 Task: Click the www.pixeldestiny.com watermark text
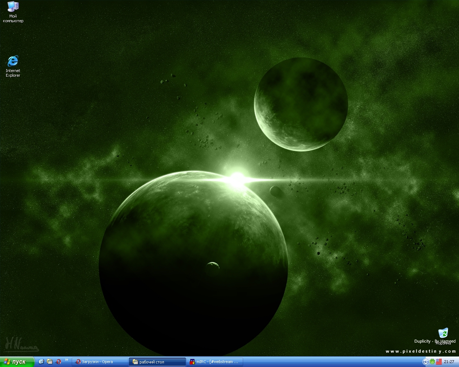click(x=420, y=351)
